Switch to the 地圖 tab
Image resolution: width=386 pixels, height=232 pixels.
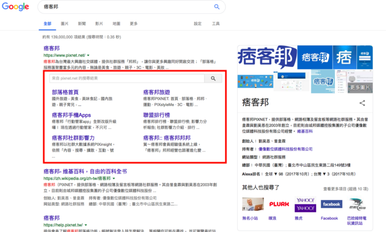[x=116, y=24]
